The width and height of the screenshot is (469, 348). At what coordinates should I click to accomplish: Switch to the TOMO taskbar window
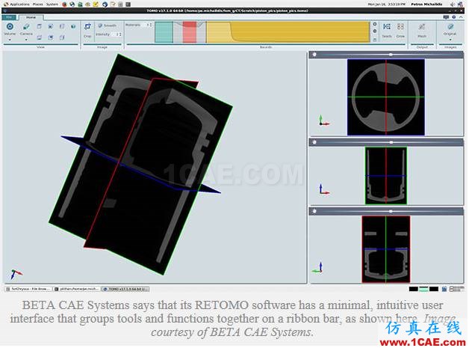pyautogui.click(x=125, y=289)
